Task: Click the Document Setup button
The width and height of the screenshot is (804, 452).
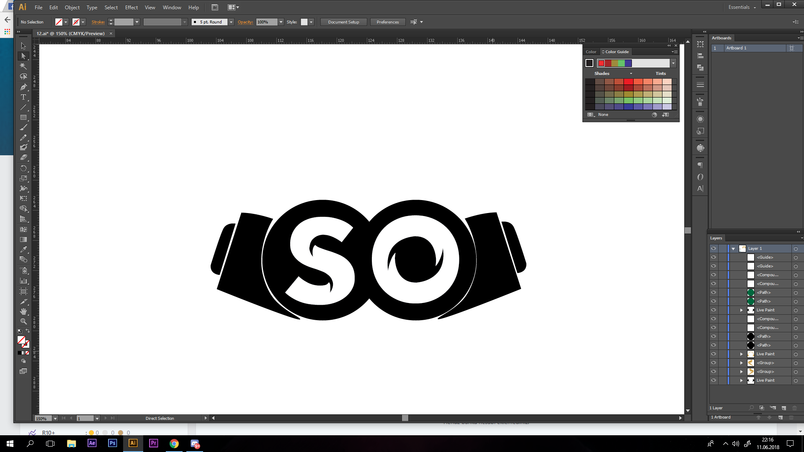Action: tap(343, 22)
